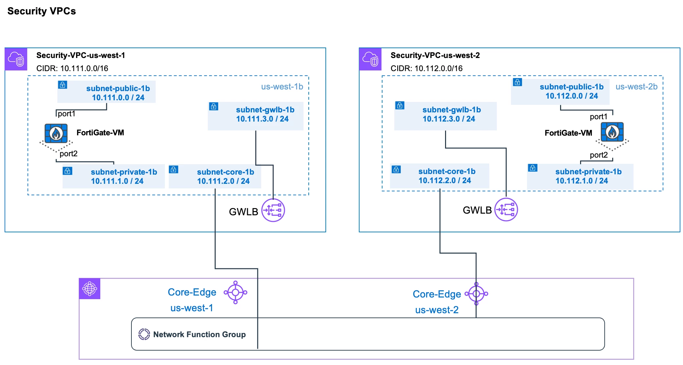Click the Security-VPC-us-west-2 cloud shield icon
This screenshot has width=683, height=365.
[x=370, y=59]
